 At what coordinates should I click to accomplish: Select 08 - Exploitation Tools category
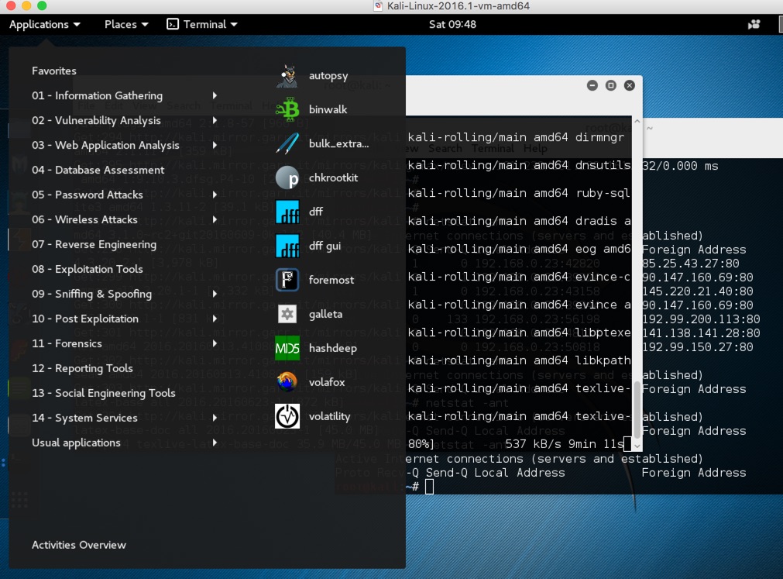pyautogui.click(x=88, y=269)
